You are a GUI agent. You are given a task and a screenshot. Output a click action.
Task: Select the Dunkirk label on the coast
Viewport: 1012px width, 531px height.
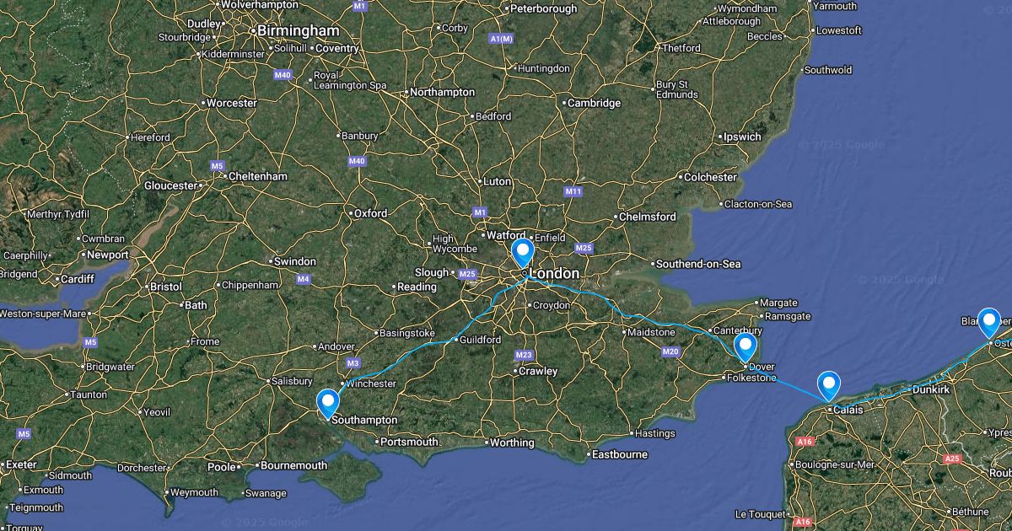click(x=931, y=390)
